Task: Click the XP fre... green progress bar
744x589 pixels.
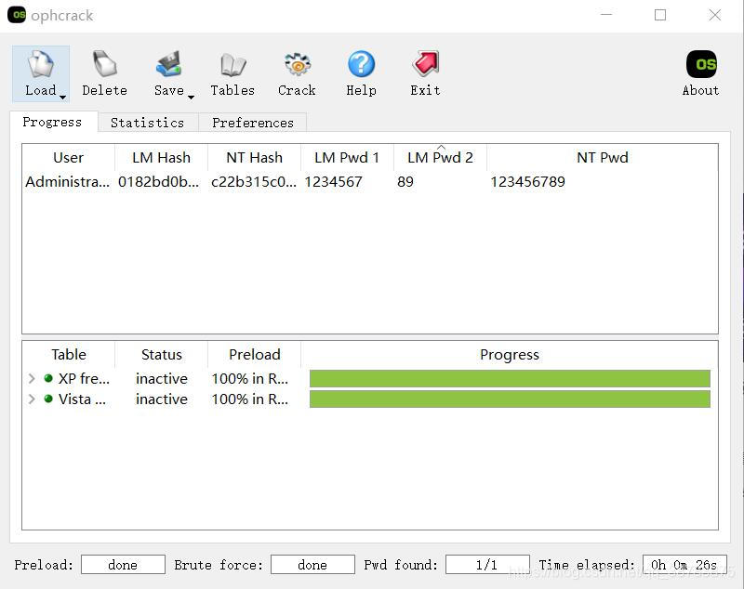Action: pyautogui.click(x=510, y=379)
